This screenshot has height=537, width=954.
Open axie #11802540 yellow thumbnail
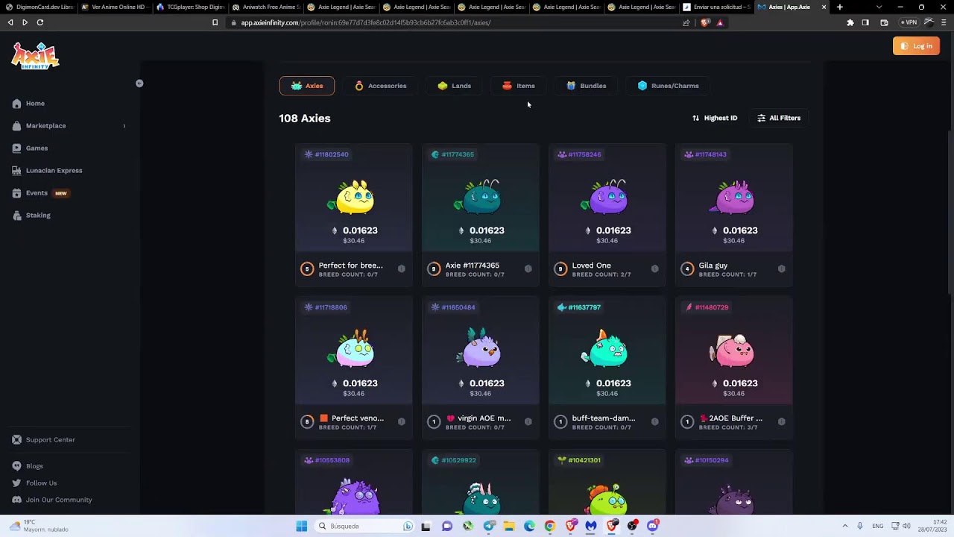point(354,197)
